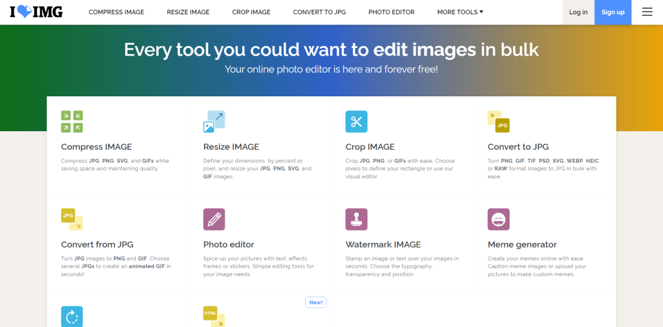663x327 pixels.
Task: Click the Meme generator smiley icon
Action: [x=499, y=219]
